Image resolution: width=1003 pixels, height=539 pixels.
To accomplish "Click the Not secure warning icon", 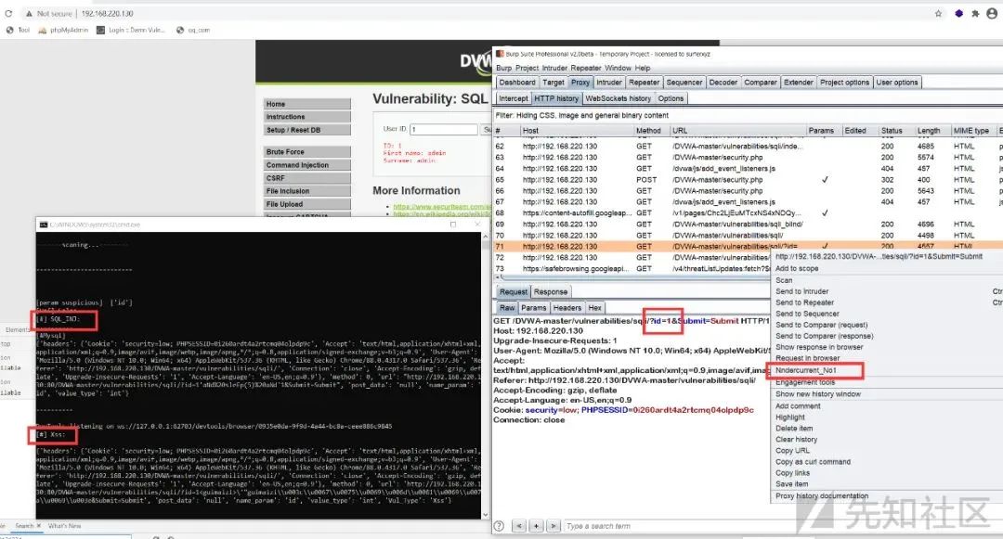I will coord(29,13).
